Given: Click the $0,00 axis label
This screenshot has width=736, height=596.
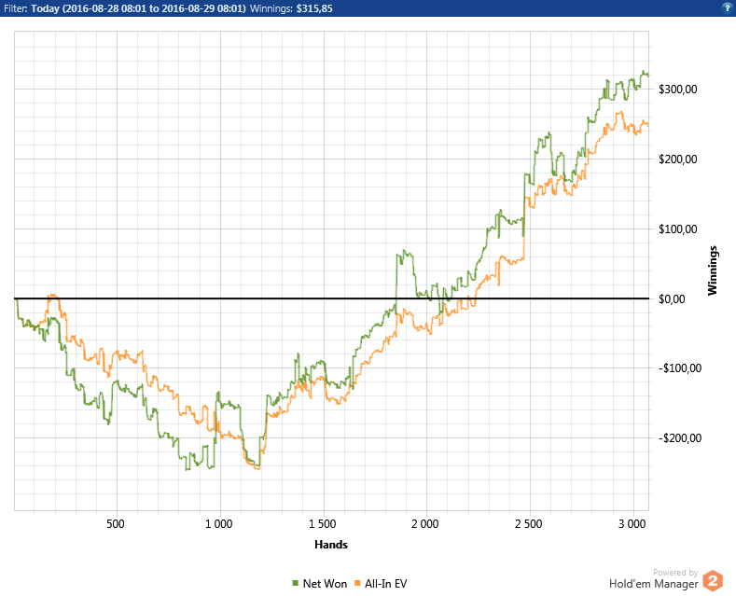Looking at the screenshot, I should 672,299.
